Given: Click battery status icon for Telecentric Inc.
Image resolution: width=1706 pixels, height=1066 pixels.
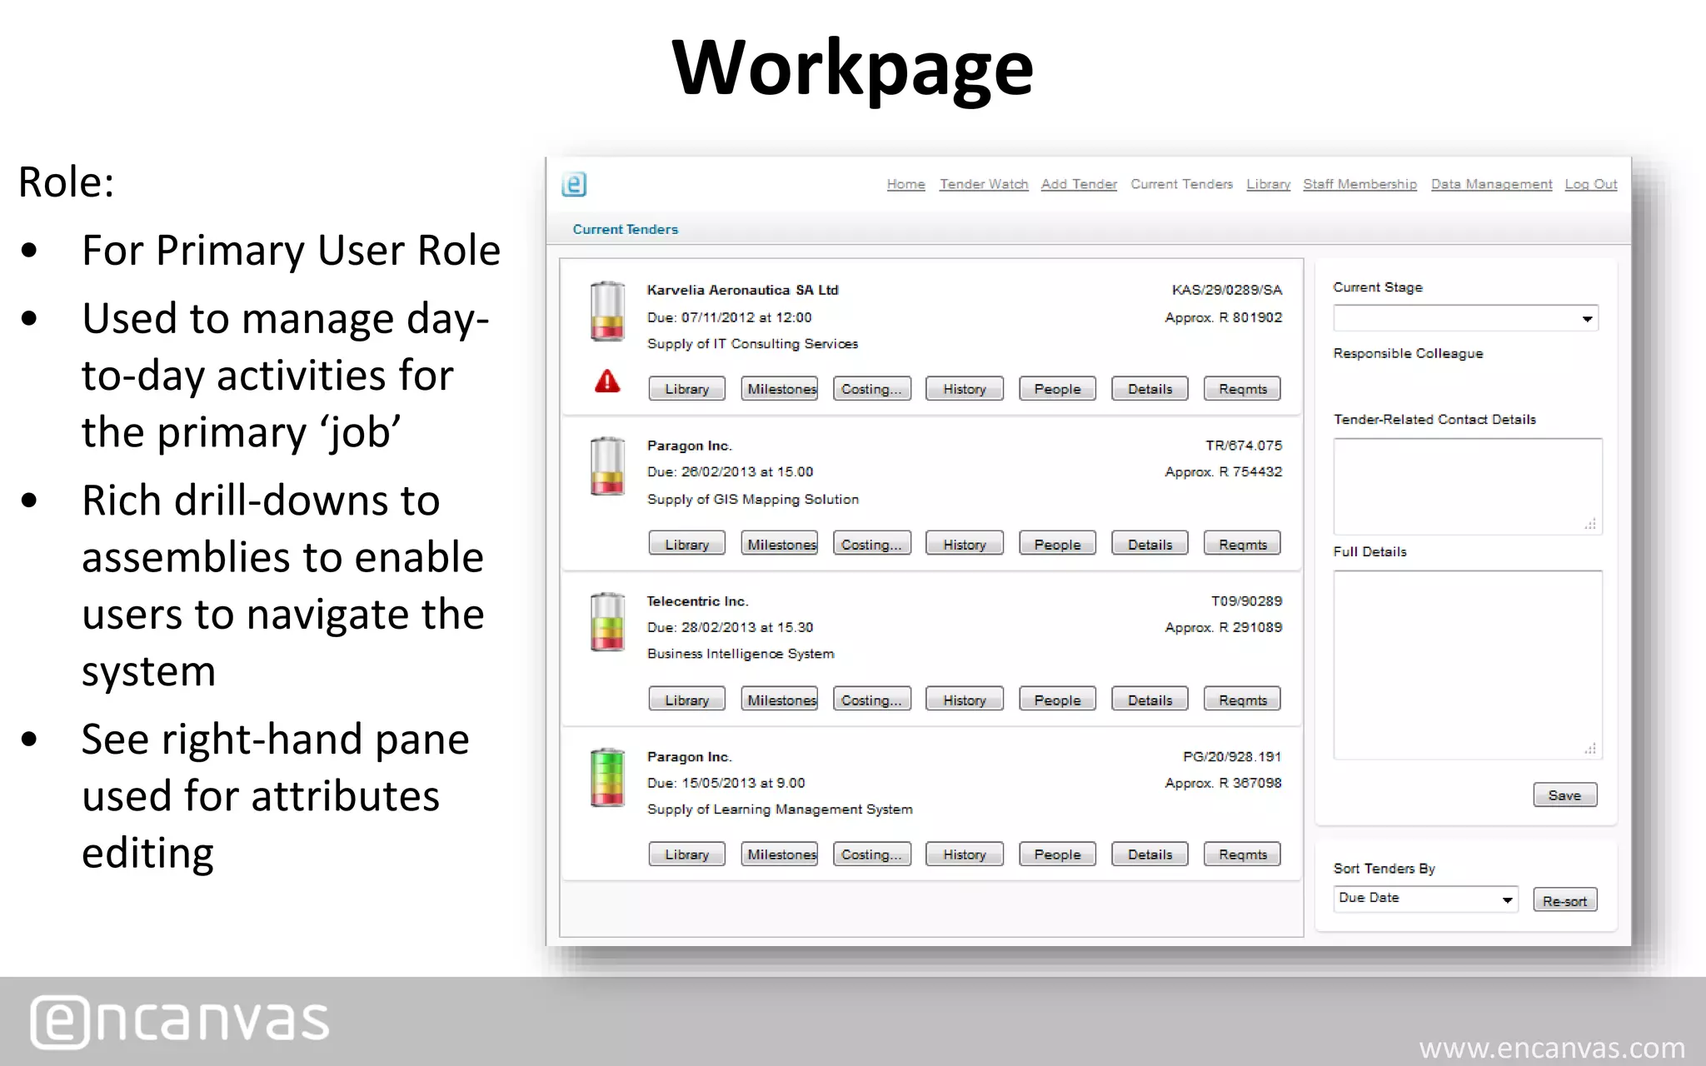Looking at the screenshot, I should pyautogui.click(x=607, y=622).
